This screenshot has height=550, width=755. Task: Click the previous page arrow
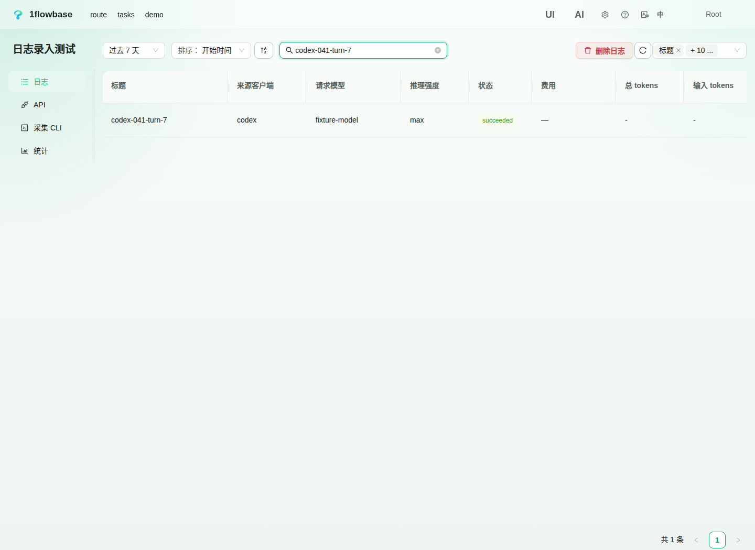(696, 540)
